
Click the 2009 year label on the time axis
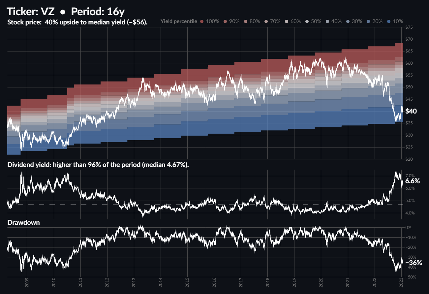(27, 283)
